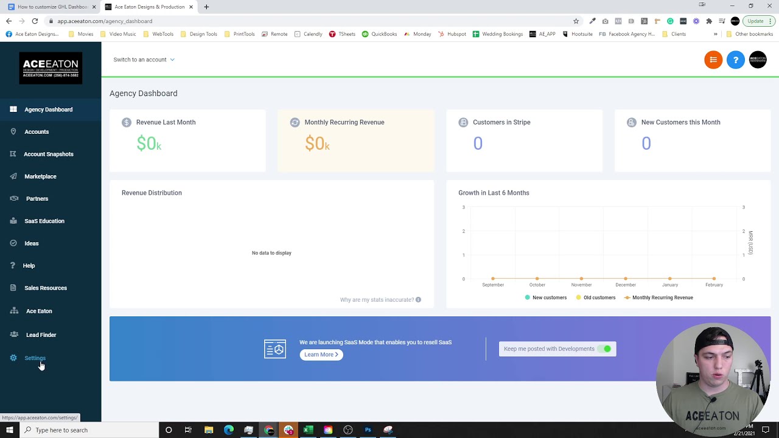Click the Ideas lightbulb icon in the sidebar
Image resolution: width=779 pixels, height=438 pixels.
click(x=13, y=243)
